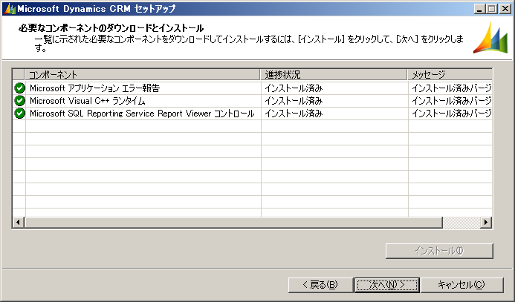The width and height of the screenshot is (515, 302).
Task: Click the Dynamics CRM icon in the title bar
Action: 10,9
